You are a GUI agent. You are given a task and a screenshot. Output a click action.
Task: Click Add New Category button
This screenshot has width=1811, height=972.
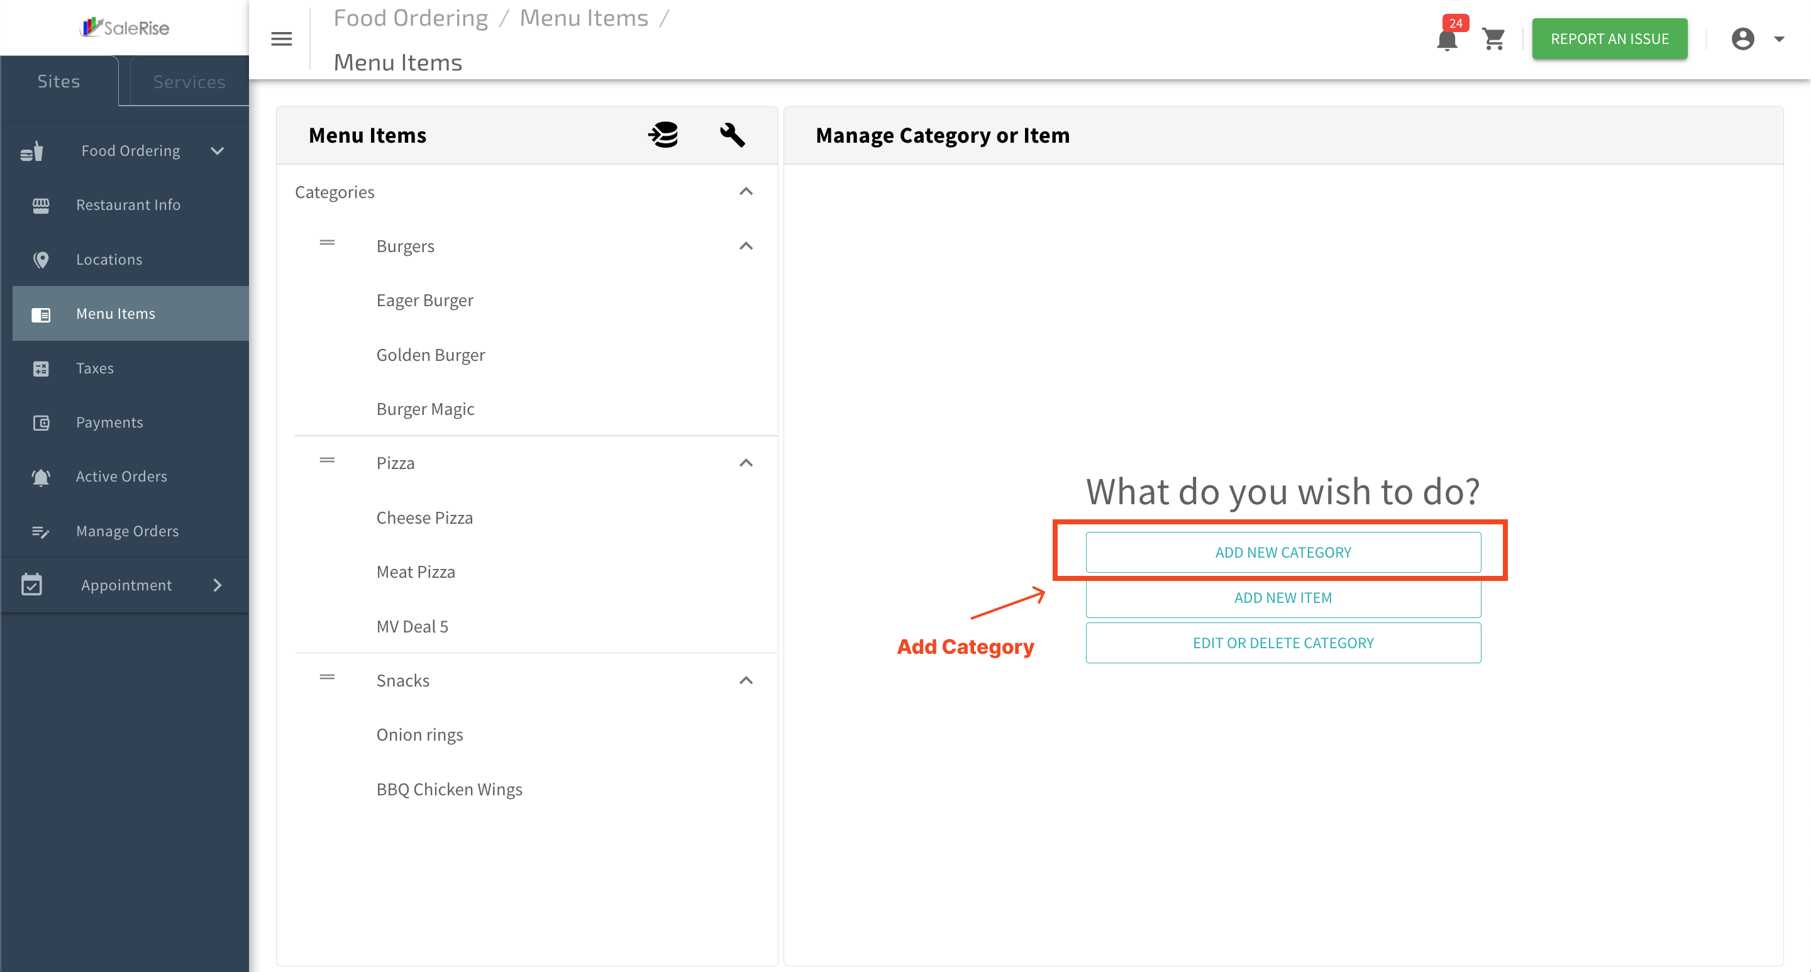pyautogui.click(x=1283, y=553)
